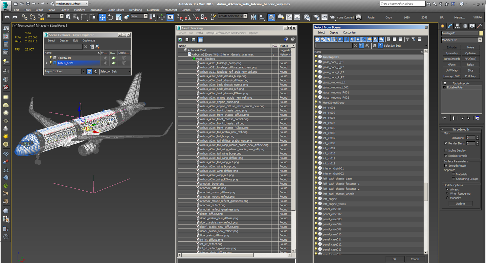Viewport: 486px width, 263px height.
Task: Click Refresh icon in Asset Tracking
Action: [x=180, y=40]
